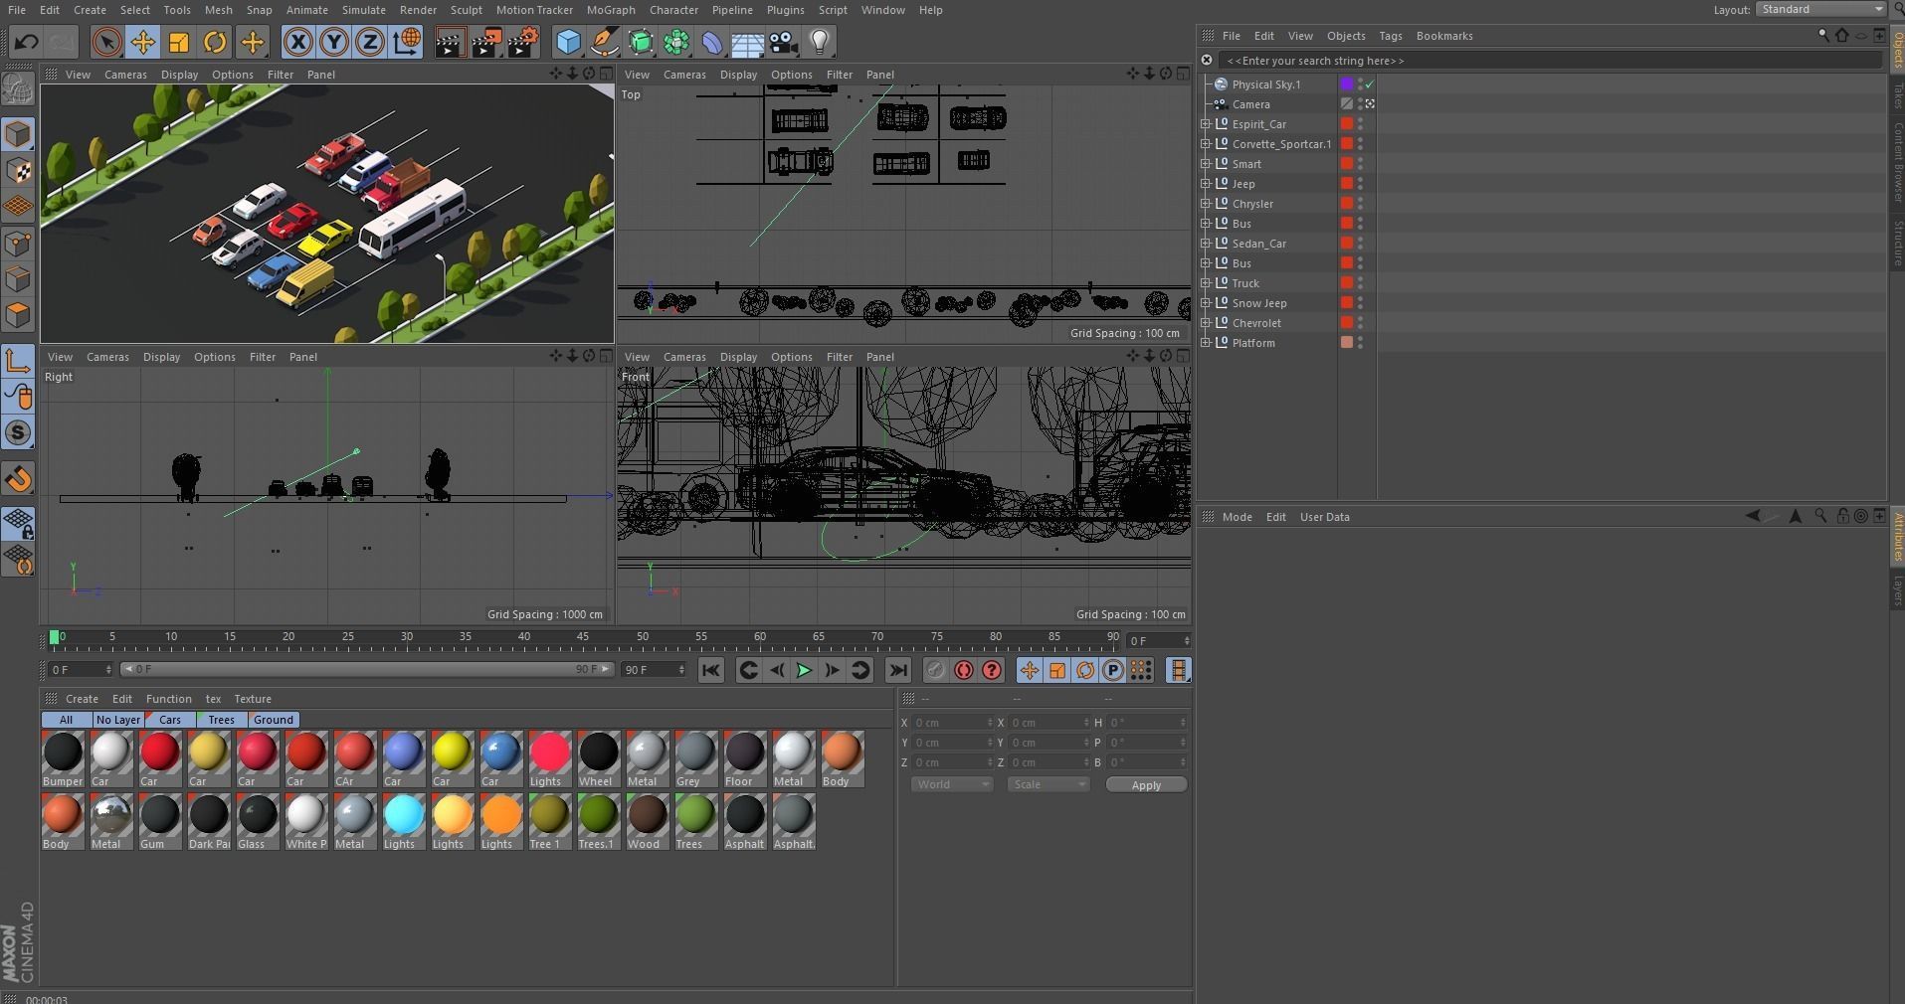This screenshot has height=1004, width=1905.
Task: Select the Live Selection tool
Action: click(x=106, y=42)
